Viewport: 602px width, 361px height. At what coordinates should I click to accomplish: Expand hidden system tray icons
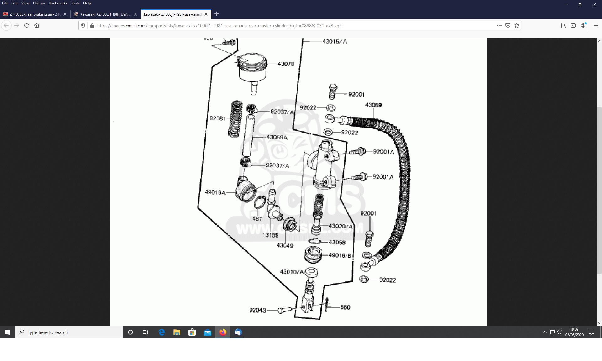click(544, 332)
